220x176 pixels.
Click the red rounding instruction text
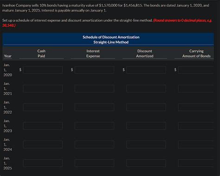coord(107,23)
